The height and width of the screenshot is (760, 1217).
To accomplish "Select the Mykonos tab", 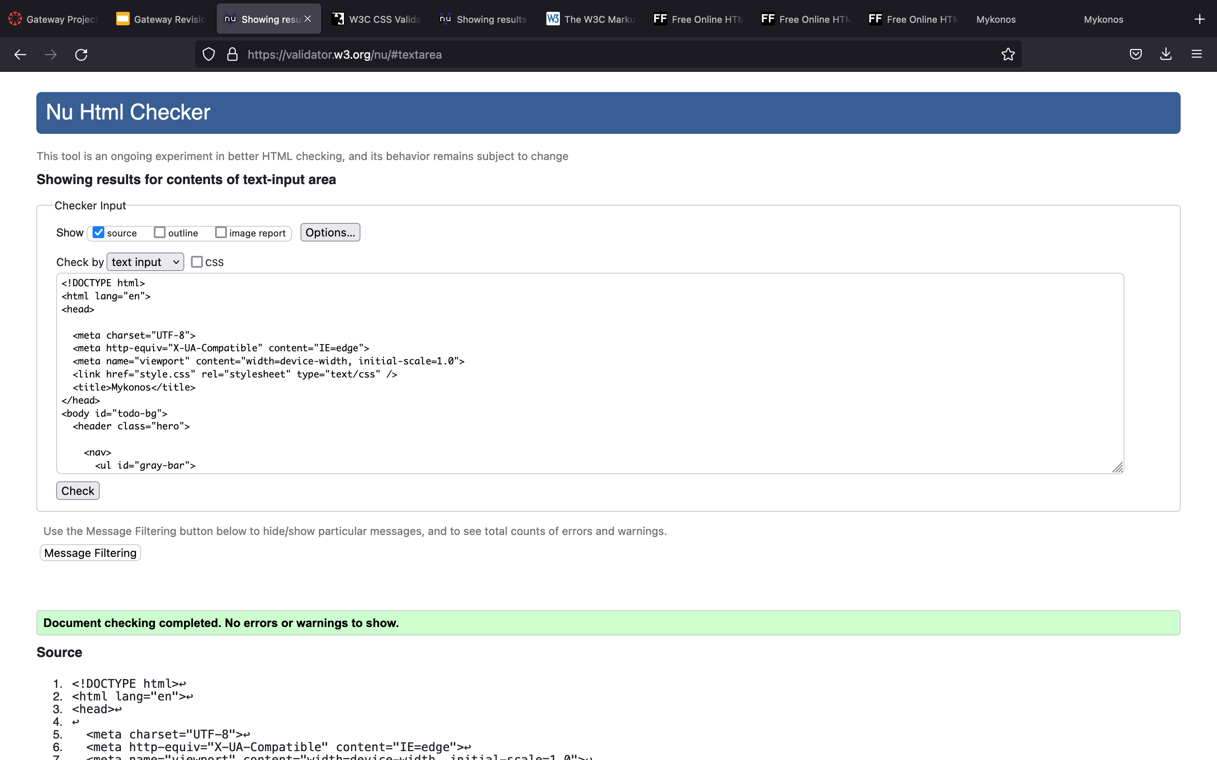I will coord(996,19).
